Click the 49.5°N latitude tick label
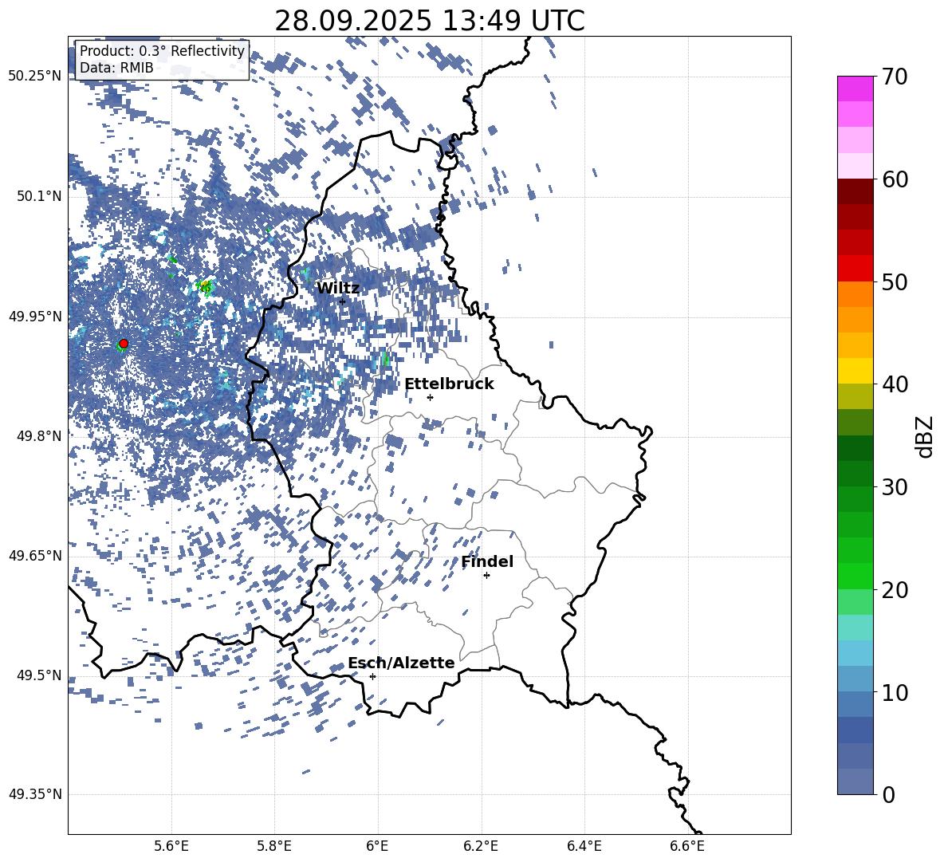 [x=40, y=675]
